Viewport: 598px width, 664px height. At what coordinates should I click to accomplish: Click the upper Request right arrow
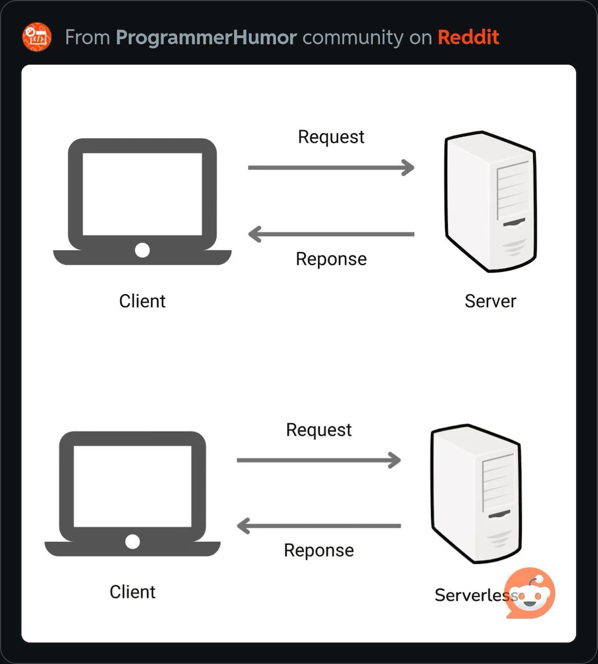tap(331, 168)
